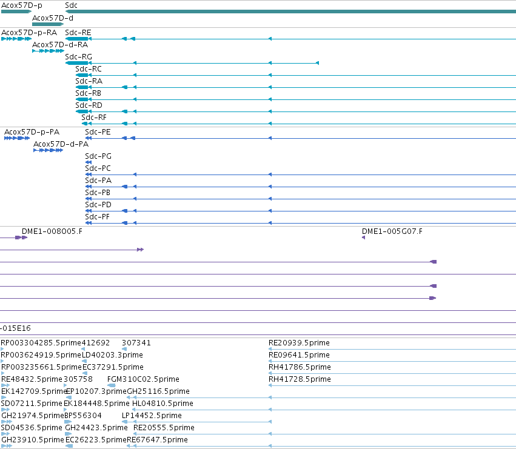Viewport: 516px width, 449px height.
Task: Select the EP10207.3prime EST label
Action: 96,391
